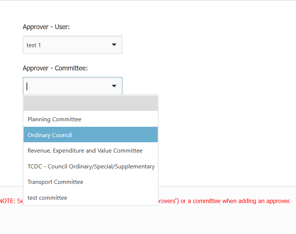Viewport: 296px width, 234px height.
Task: Click the 'Approver - User:' label
Action: pyautogui.click(x=46, y=27)
